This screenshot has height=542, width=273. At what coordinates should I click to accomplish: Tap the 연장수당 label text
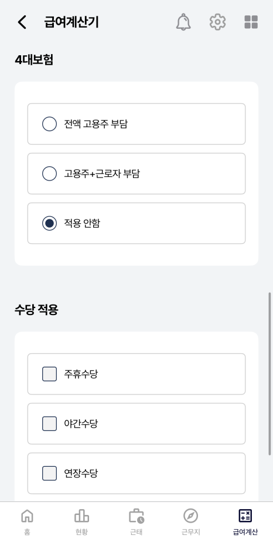[81, 474]
